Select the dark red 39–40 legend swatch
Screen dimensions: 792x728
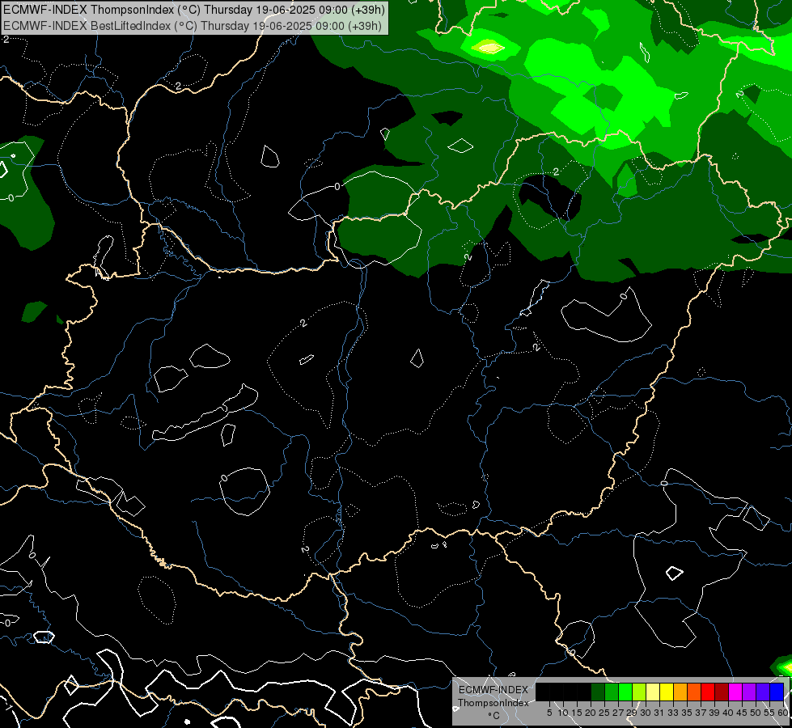pos(722,692)
